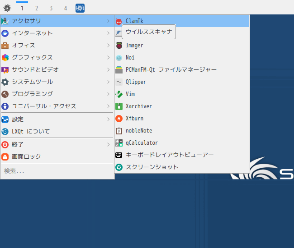Click the PCManFM-Qt file manager icon

tap(119, 70)
